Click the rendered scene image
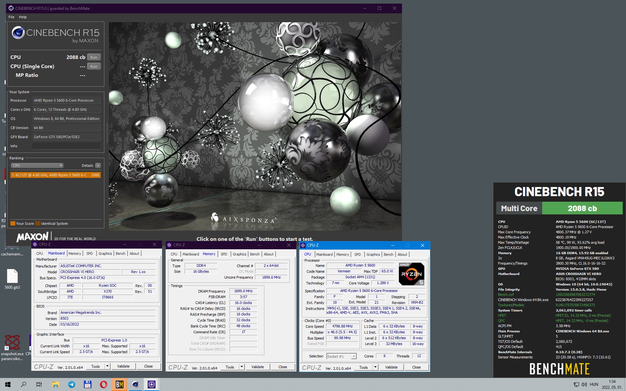 255,126
